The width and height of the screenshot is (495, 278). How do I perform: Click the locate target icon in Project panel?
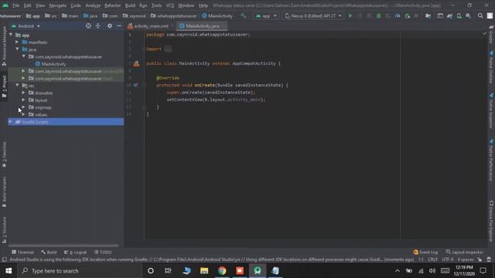88,25
